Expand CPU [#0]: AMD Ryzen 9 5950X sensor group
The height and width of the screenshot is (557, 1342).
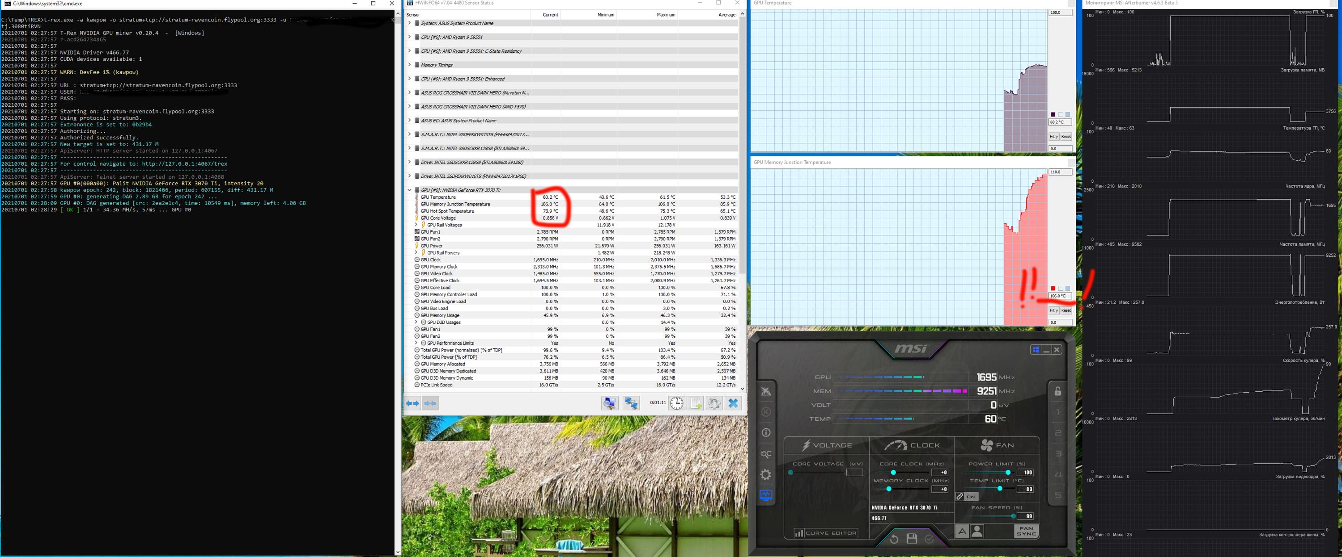click(409, 37)
